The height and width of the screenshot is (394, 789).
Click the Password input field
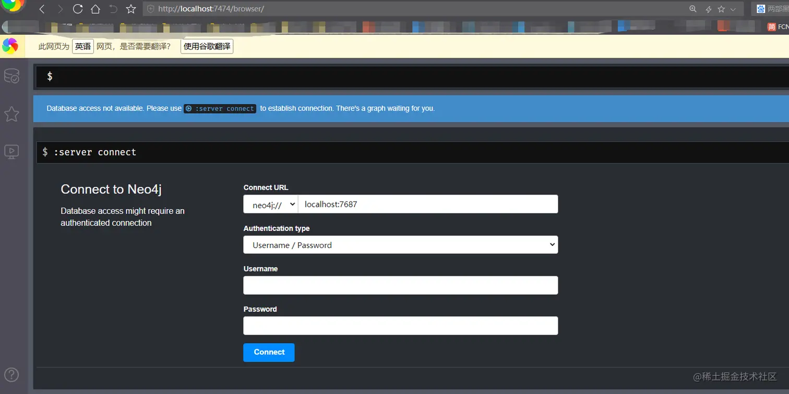pos(400,326)
